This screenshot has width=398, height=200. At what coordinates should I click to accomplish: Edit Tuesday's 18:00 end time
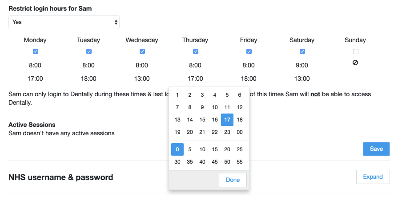pos(88,78)
